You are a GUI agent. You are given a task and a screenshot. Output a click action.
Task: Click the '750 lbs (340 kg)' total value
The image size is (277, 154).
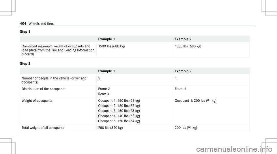[x=111, y=128]
